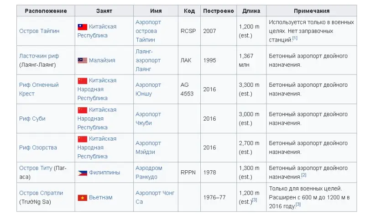Open the Остров Тайпин link
This screenshot has height=221, width=365.
39,31
